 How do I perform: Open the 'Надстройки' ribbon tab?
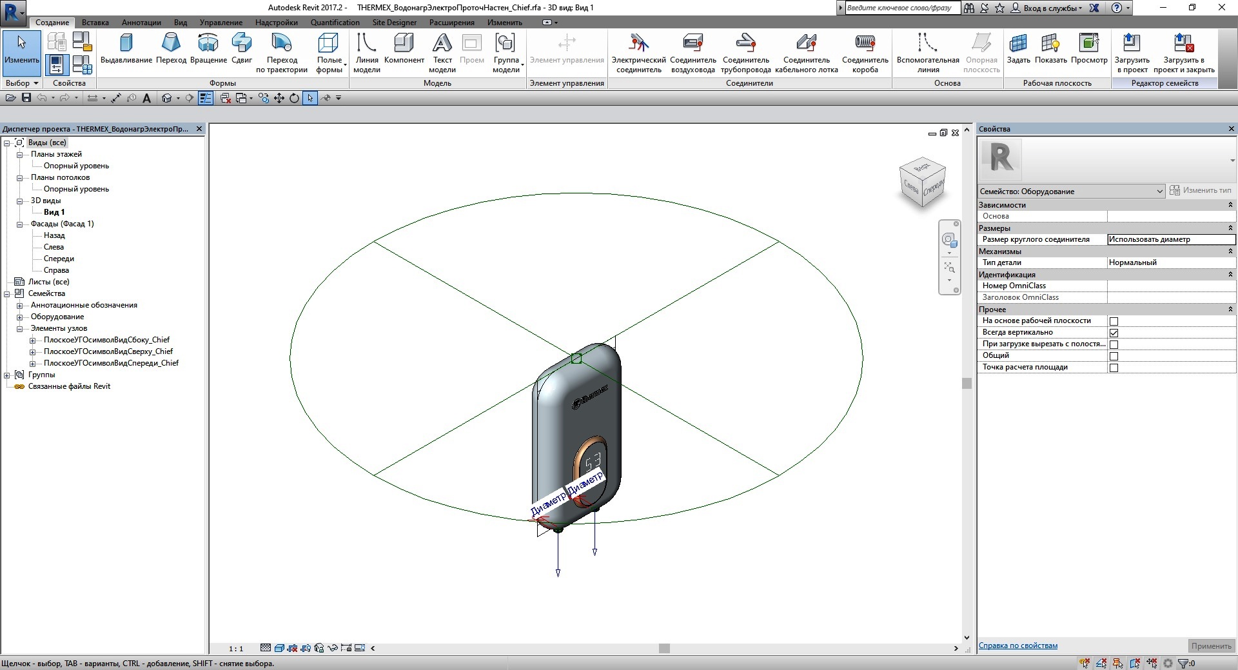pos(277,23)
